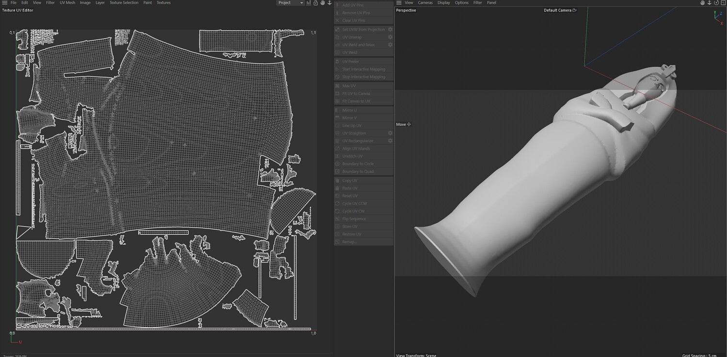The width and height of the screenshot is (727, 357).
Task: Click the Mirror U button
Action: pos(363,110)
